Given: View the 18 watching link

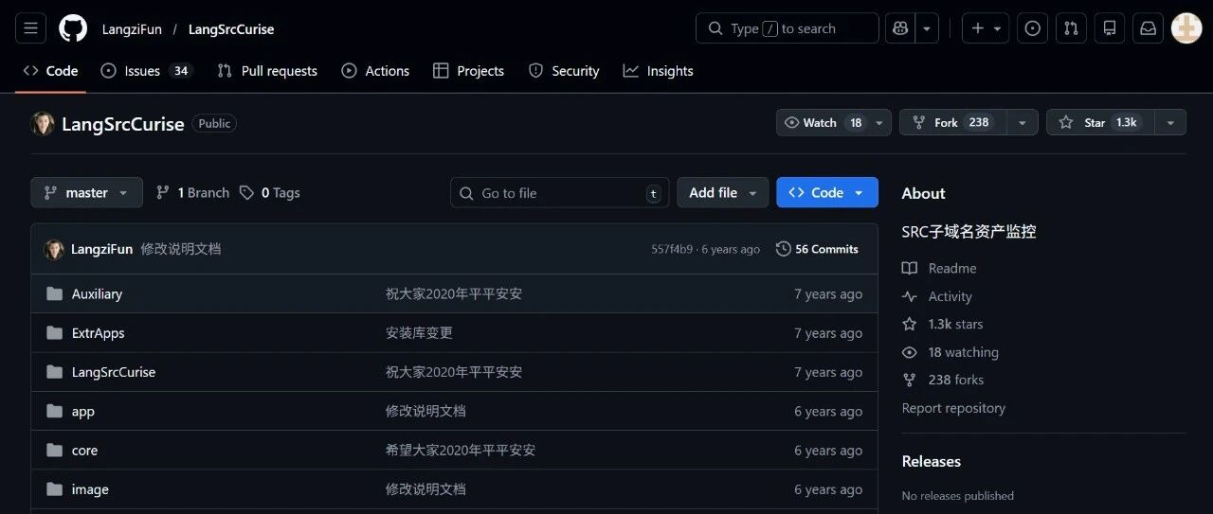Looking at the screenshot, I should coord(950,352).
